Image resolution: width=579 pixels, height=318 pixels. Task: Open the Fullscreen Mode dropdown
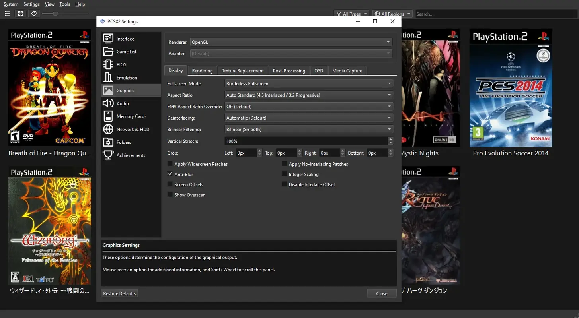pyautogui.click(x=309, y=83)
